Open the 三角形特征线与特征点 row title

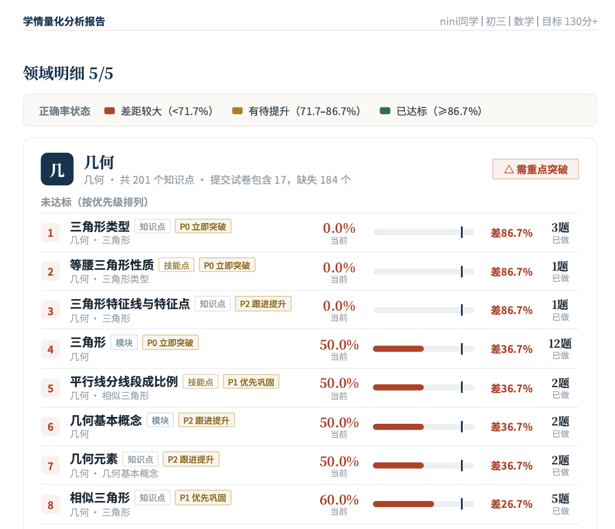(130, 304)
